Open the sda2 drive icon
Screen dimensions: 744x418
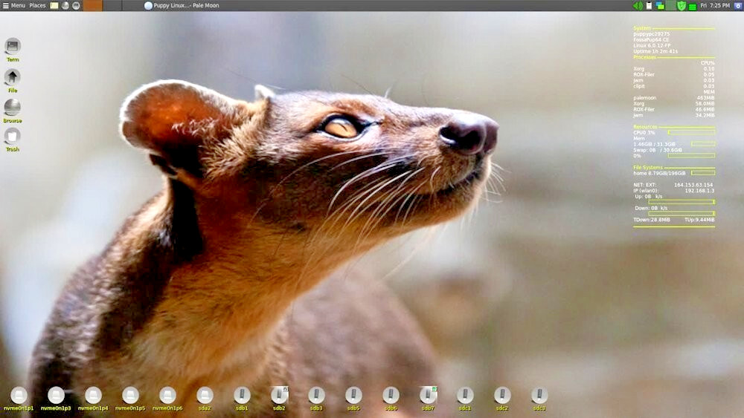tap(205, 398)
